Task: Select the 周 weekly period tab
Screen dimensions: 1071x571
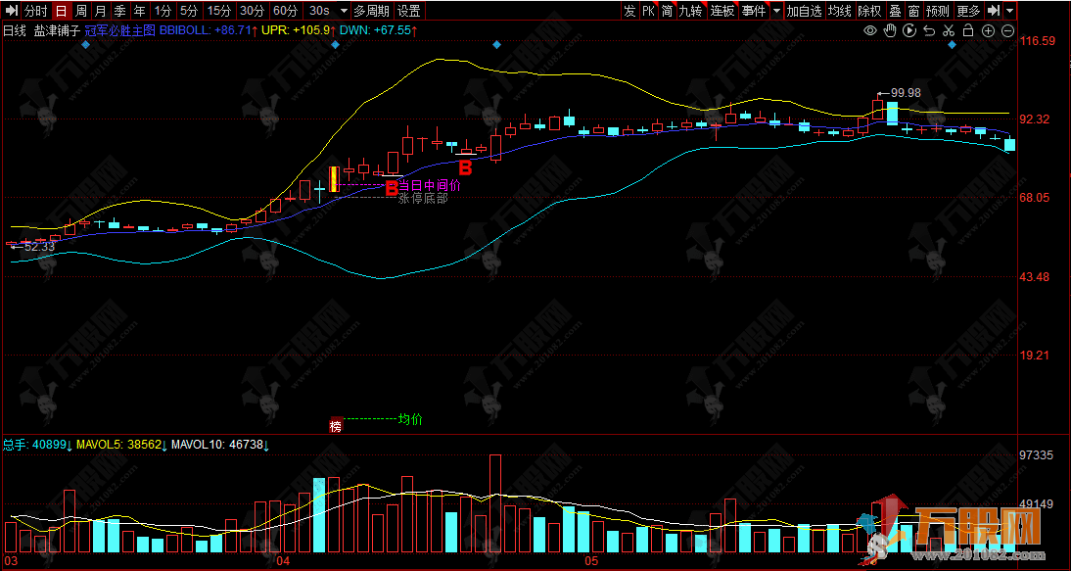Action: click(80, 11)
